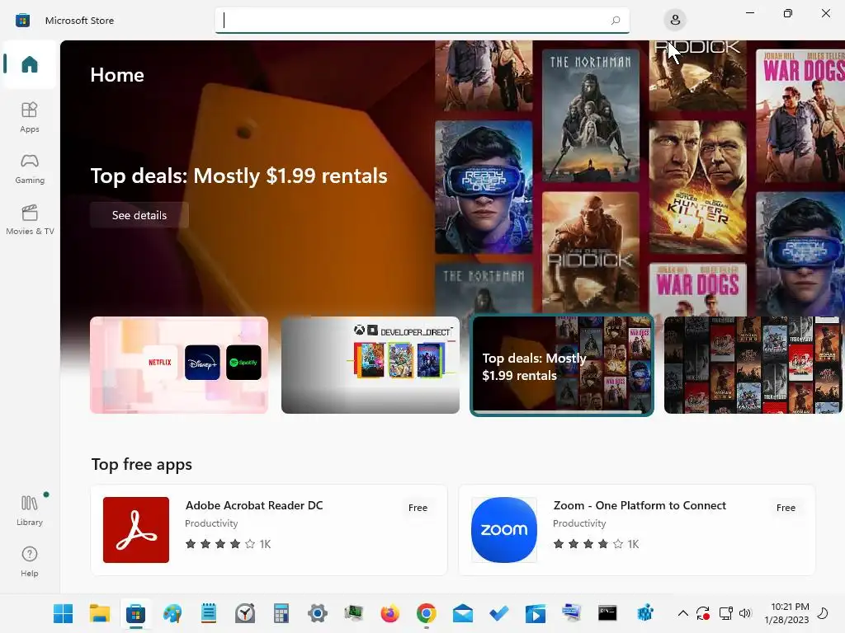845x633 pixels.
Task: Open Paint from the taskbar
Action: click(172, 613)
